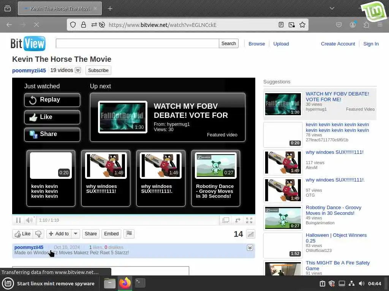This screenshot has width=389, height=291.
Task: Toggle reader view in the address bar
Action: (x=281, y=25)
